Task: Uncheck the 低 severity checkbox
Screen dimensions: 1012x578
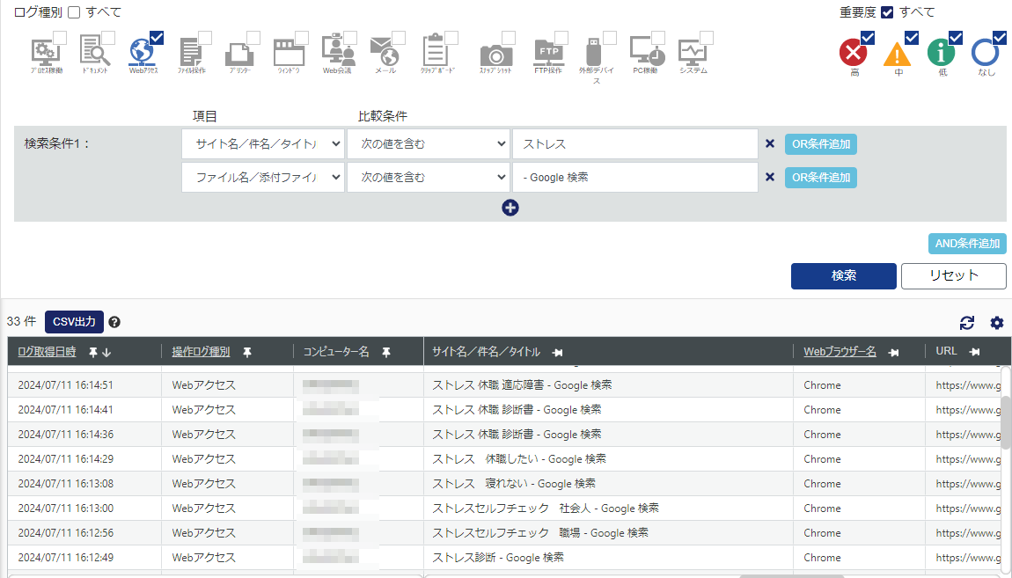Action: pyautogui.click(x=955, y=38)
